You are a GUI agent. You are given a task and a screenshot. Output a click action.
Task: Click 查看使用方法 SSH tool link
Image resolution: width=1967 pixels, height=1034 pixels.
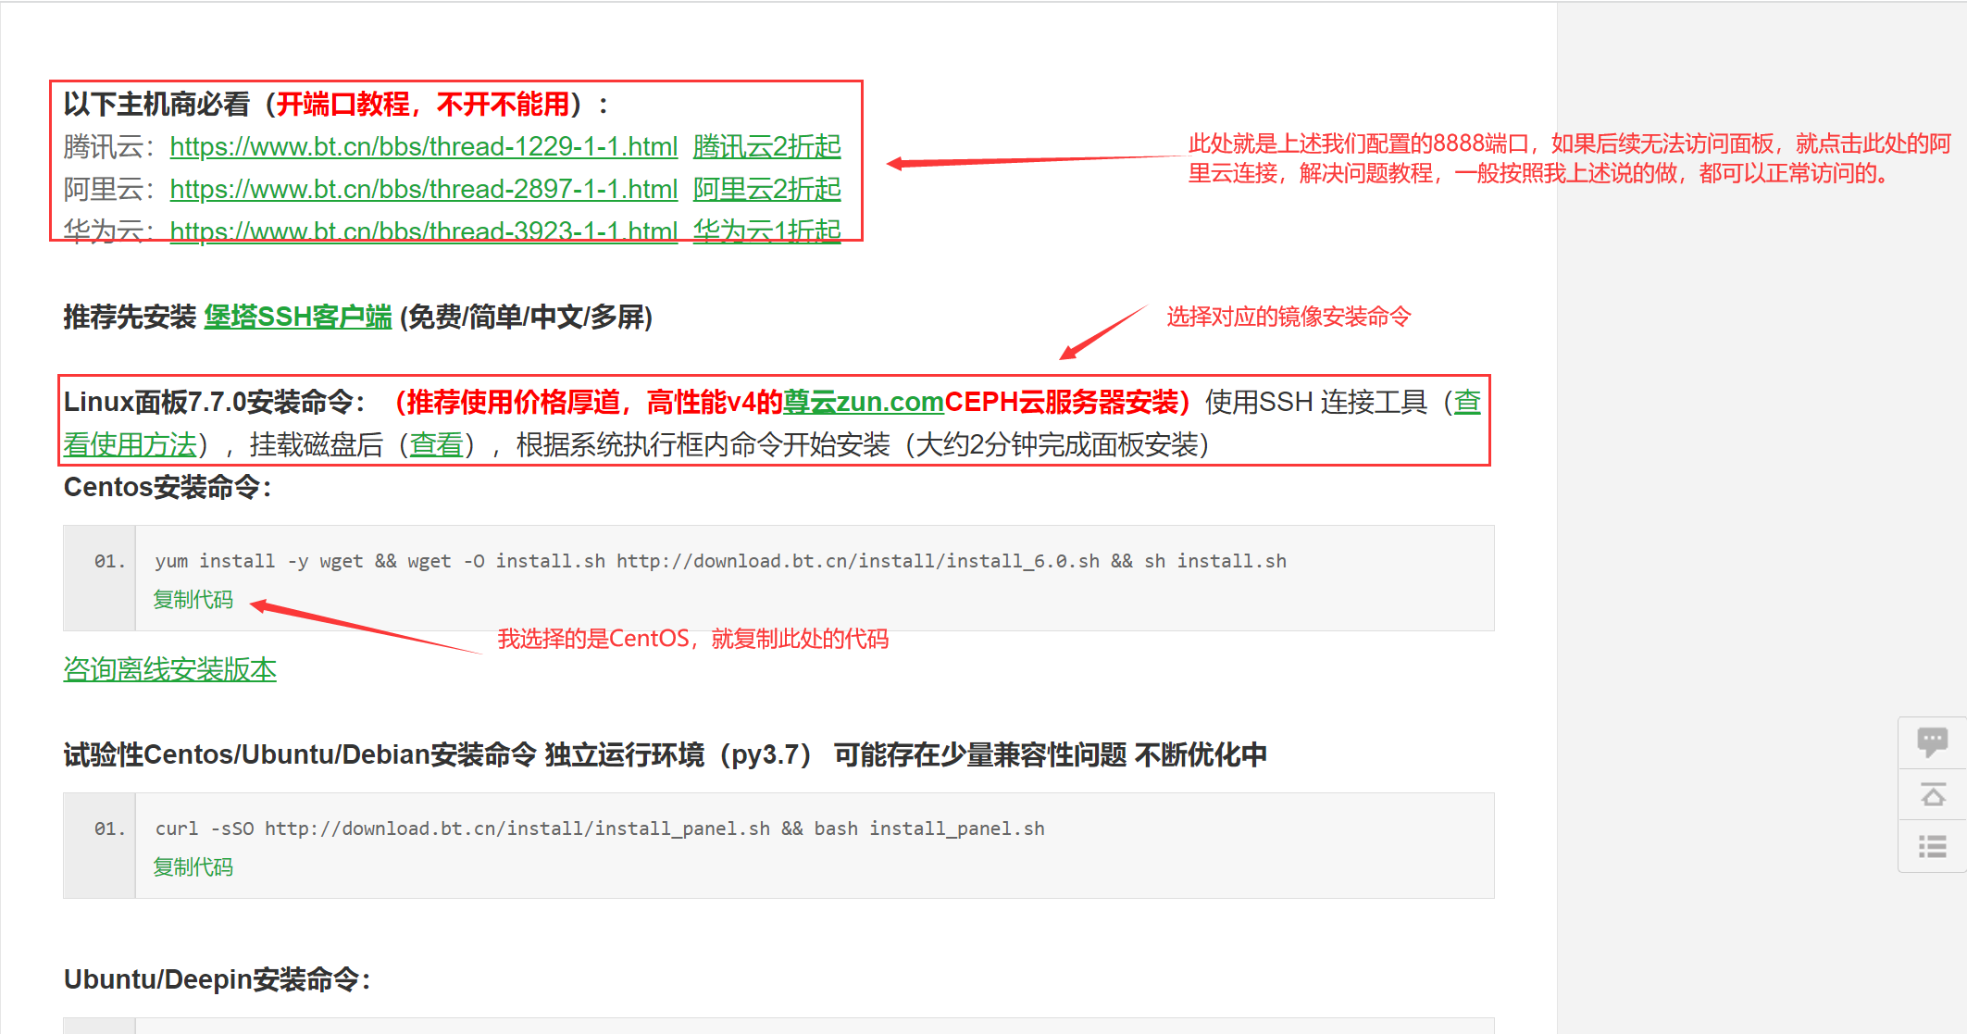(131, 444)
